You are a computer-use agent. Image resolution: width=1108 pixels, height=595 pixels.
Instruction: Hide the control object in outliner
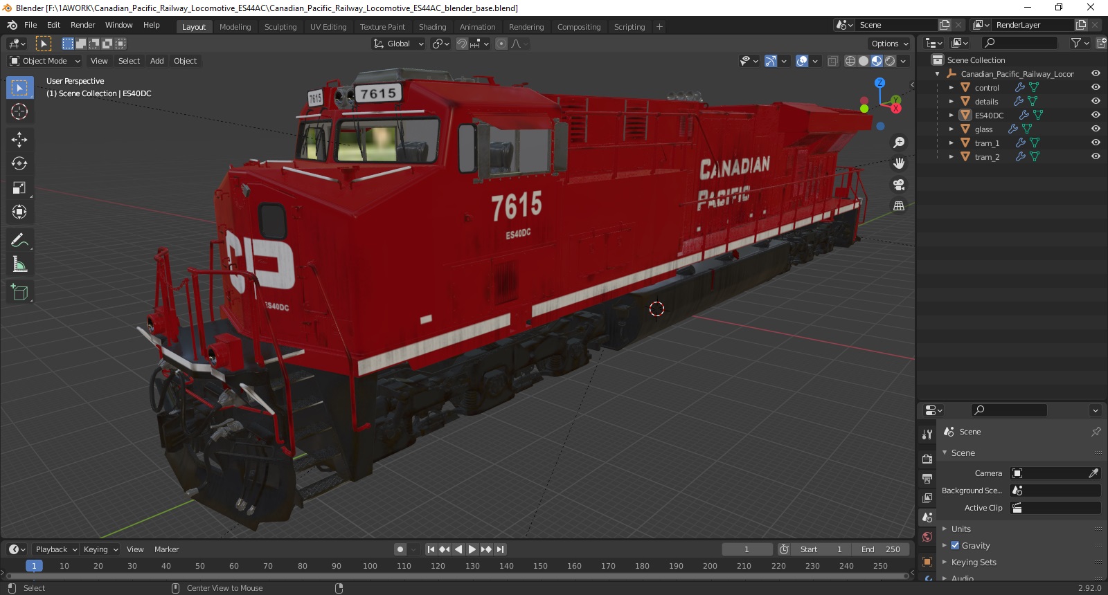click(1096, 87)
